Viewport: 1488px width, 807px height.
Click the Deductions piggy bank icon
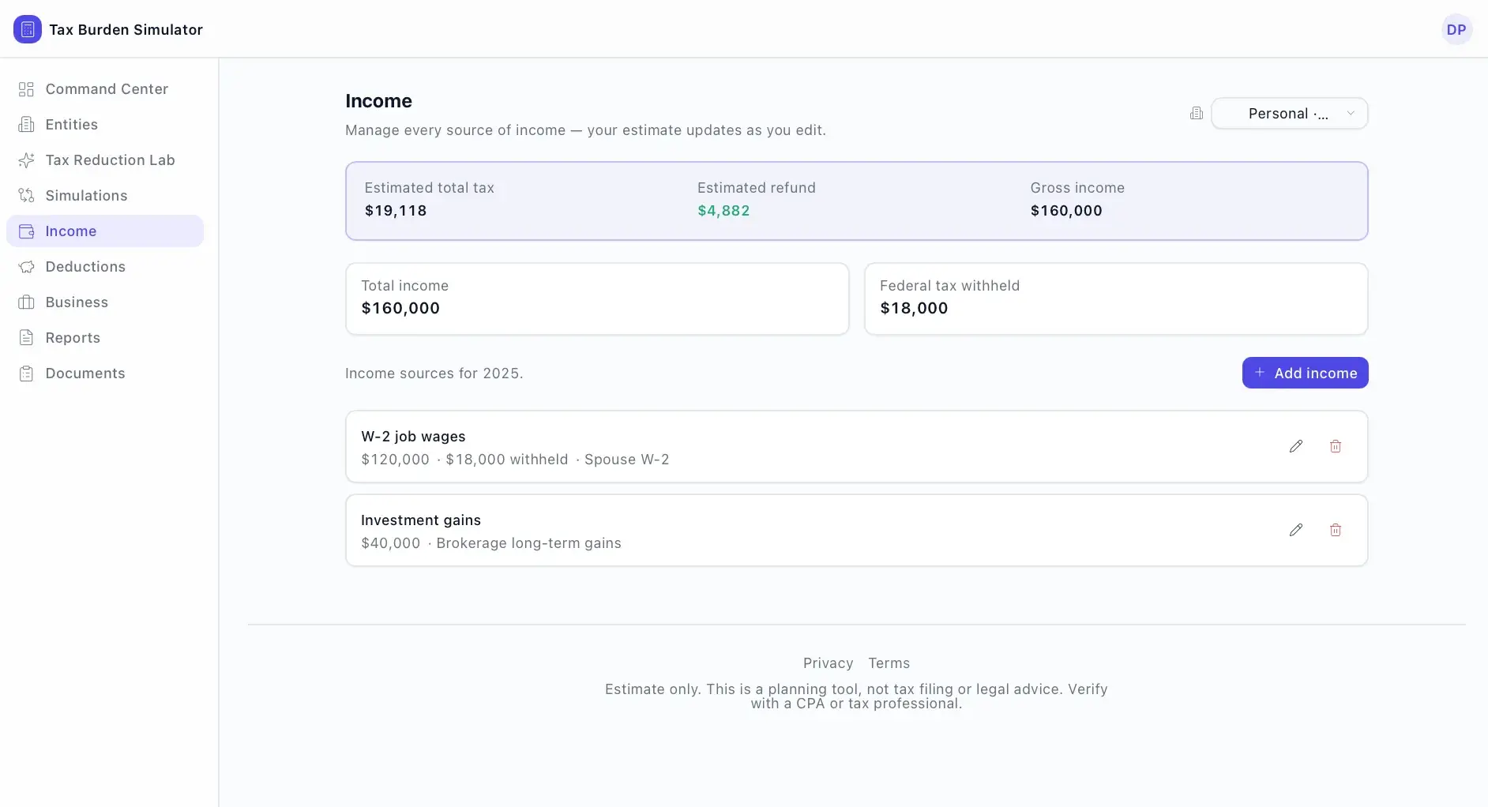(x=26, y=267)
